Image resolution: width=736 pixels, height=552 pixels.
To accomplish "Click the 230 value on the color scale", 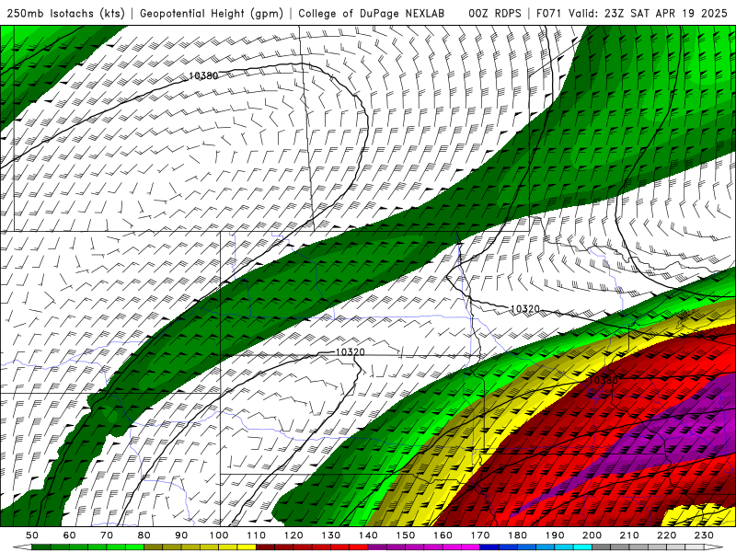I will 704,535.
